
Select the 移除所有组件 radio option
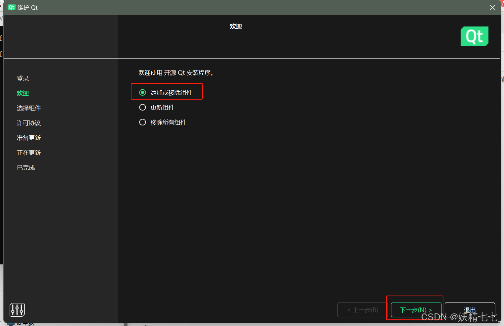163,122
